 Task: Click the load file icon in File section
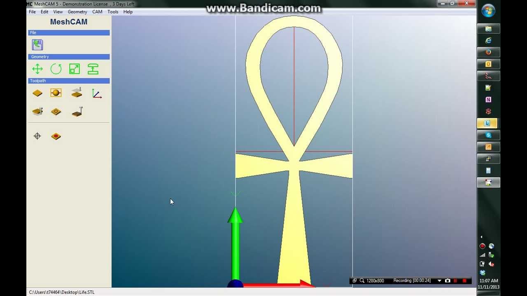pos(37,44)
